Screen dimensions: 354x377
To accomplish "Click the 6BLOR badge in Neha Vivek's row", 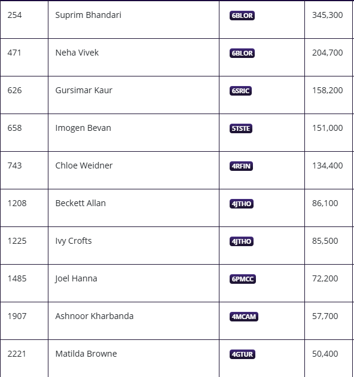I will [x=242, y=53].
